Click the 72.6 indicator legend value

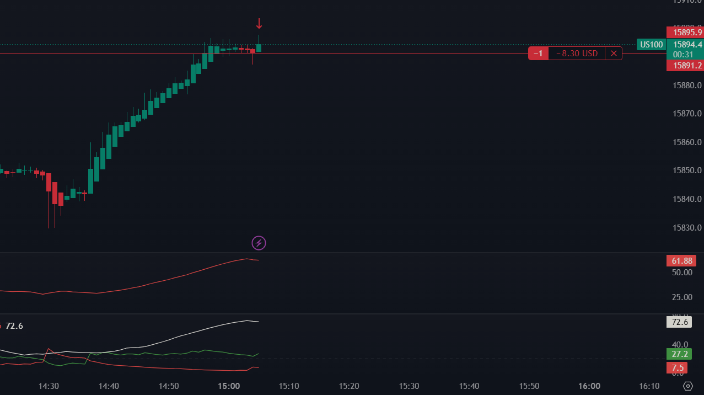coord(14,326)
